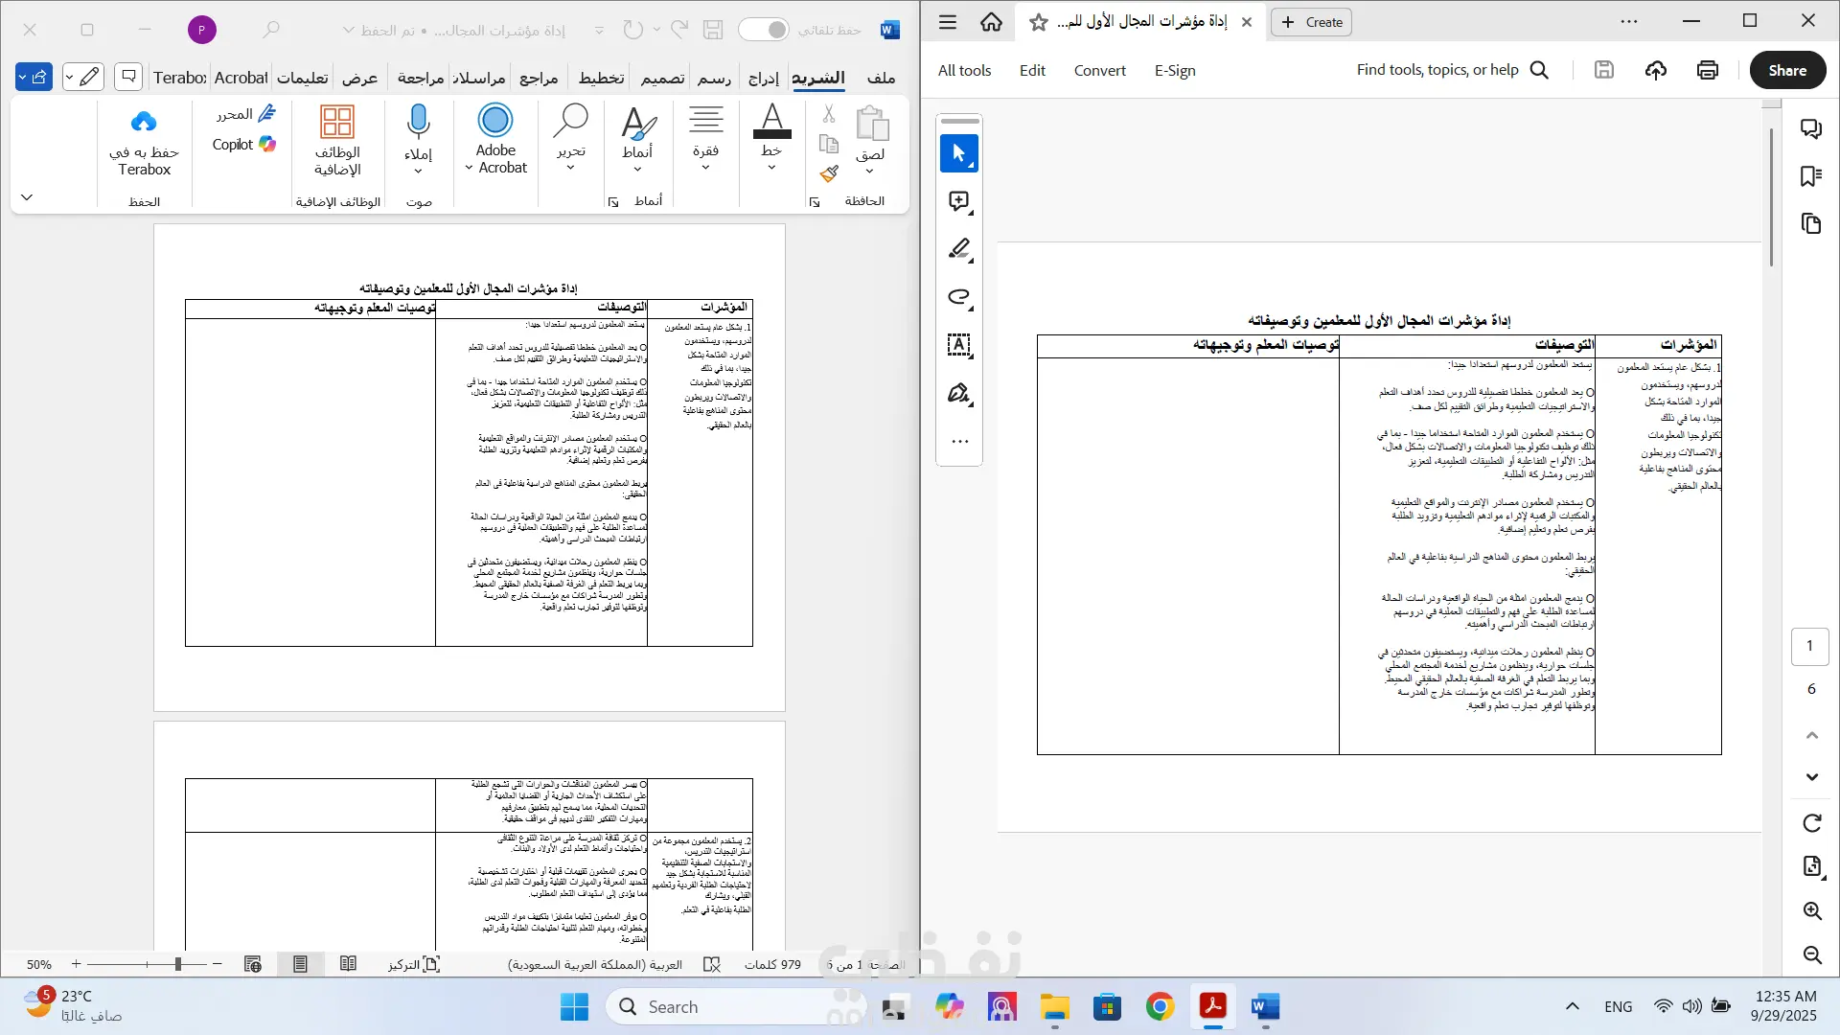Click the Create new tab button
The height and width of the screenshot is (1035, 1840).
(x=1311, y=22)
